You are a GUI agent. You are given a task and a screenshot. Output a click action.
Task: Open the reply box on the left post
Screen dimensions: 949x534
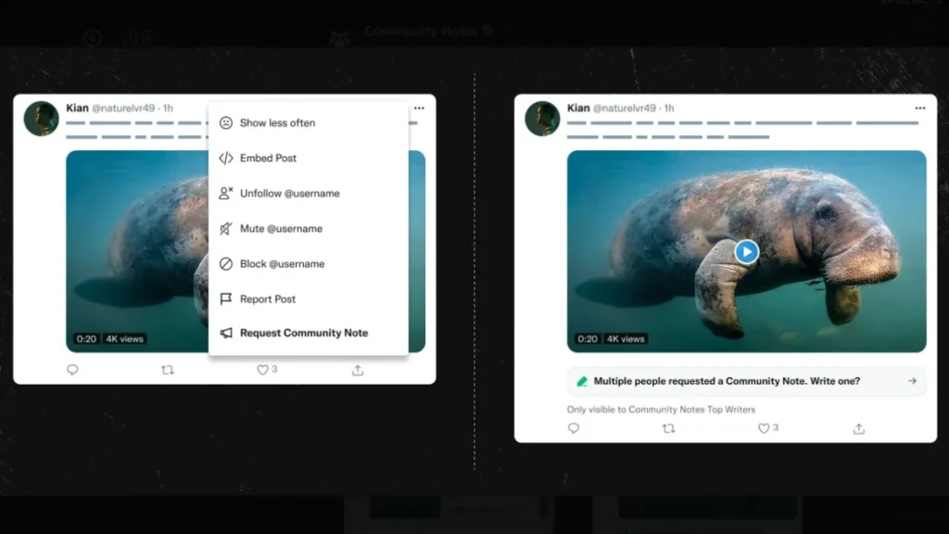(73, 369)
